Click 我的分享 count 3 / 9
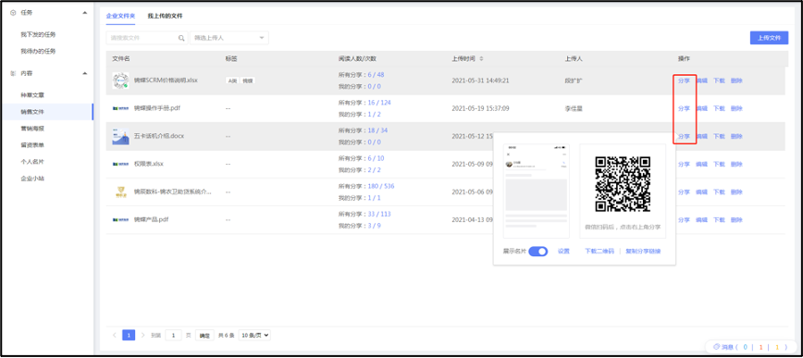 [374, 226]
